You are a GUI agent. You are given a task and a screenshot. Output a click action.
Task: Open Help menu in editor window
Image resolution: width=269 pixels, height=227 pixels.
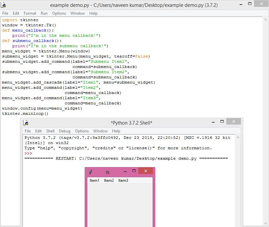(x=93, y=13)
